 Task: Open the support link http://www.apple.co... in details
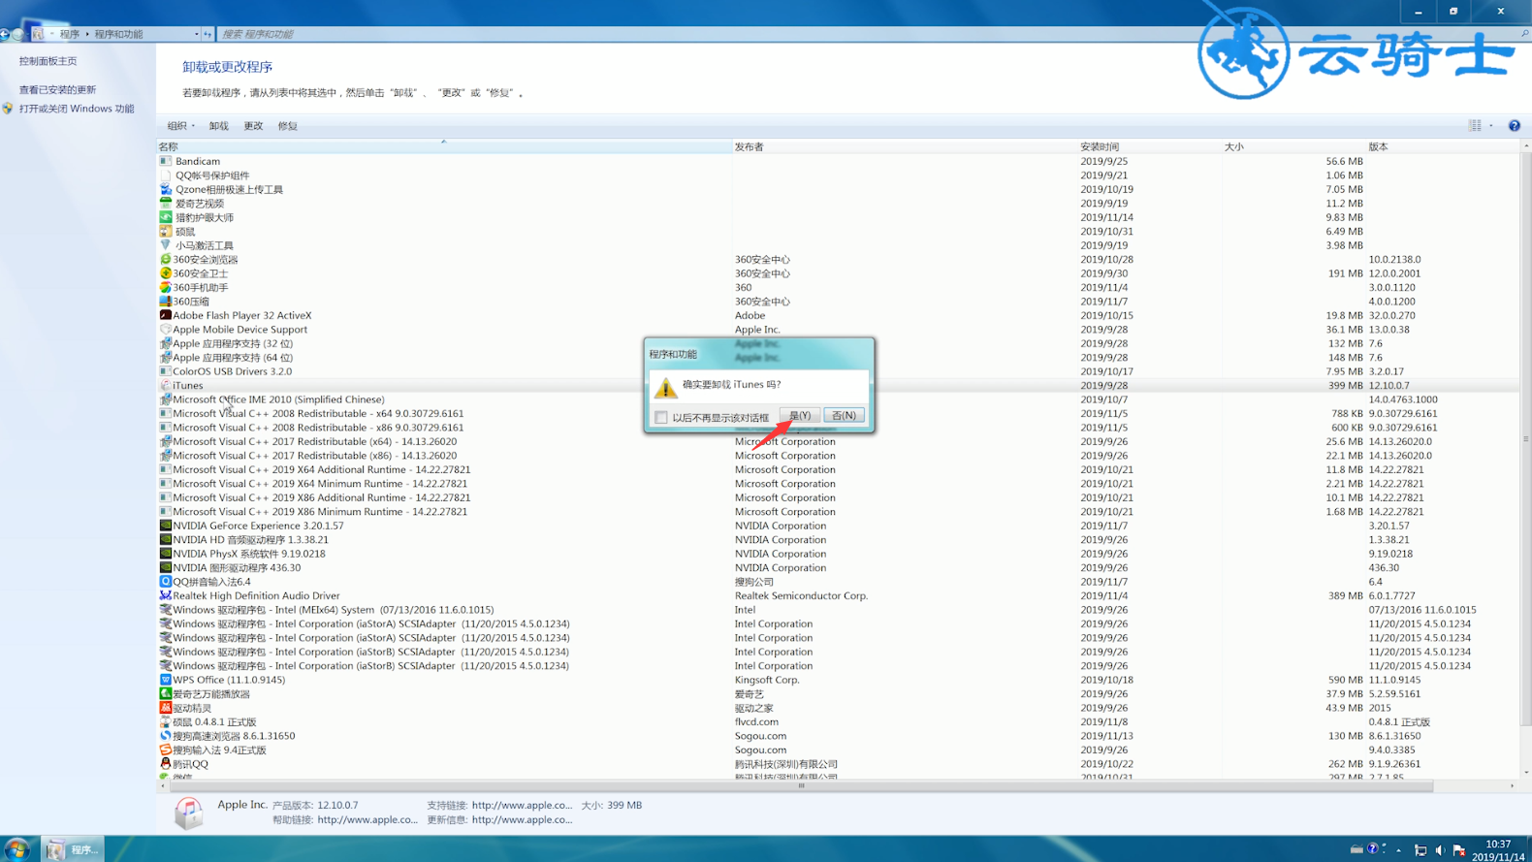coord(522,805)
